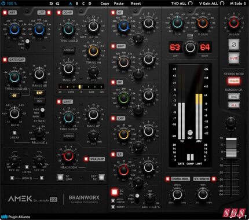The image size is (249, 220).
Task: Click the redo arrow icon
Action: click(x=57, y=3)
